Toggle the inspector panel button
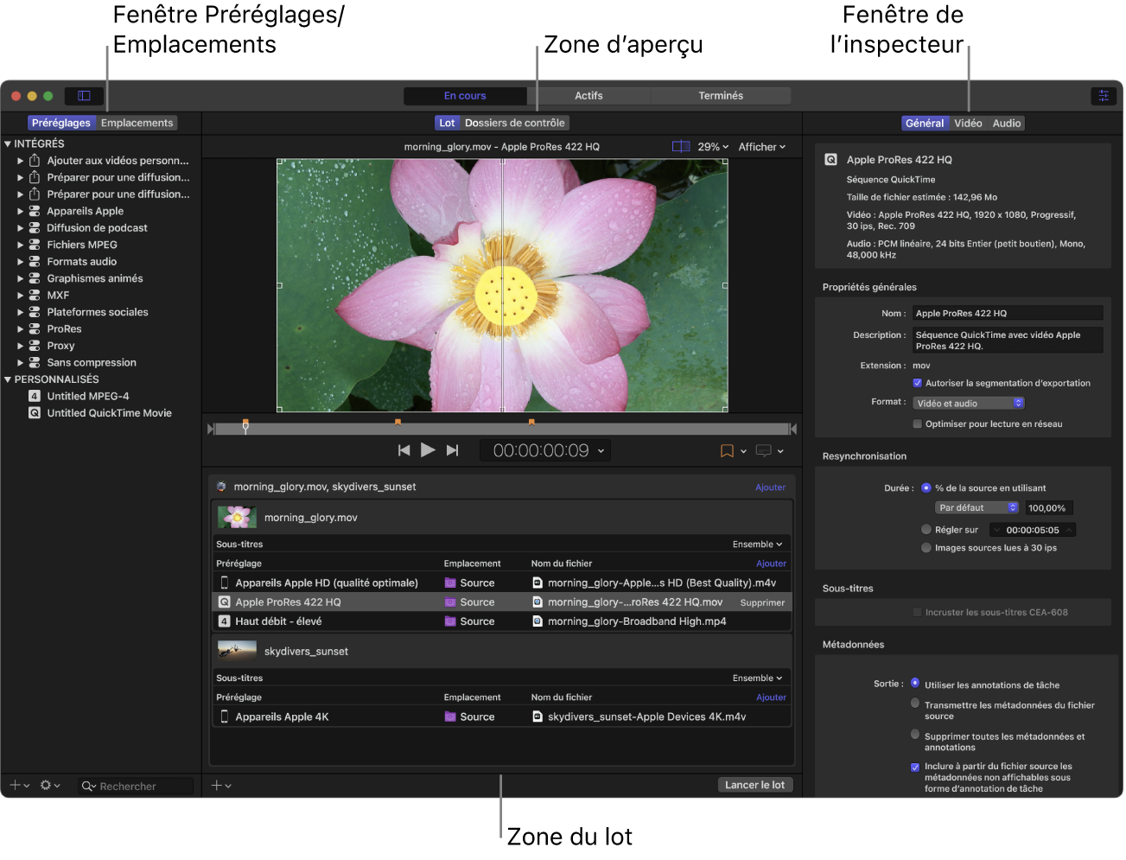1126x860 pixels. (x=1103, y=96)
